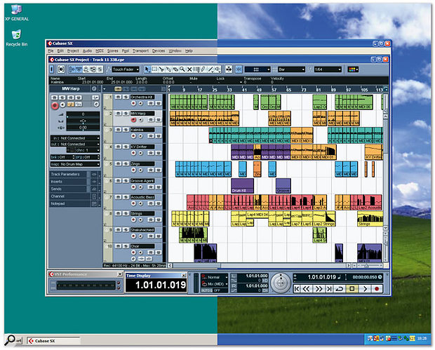Click the horizontal zoom slider
This screenshot has width=435, height=350.
point(368,266)
